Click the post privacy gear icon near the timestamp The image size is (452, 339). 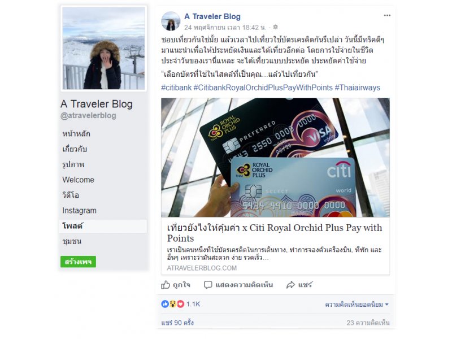[275, 27]
